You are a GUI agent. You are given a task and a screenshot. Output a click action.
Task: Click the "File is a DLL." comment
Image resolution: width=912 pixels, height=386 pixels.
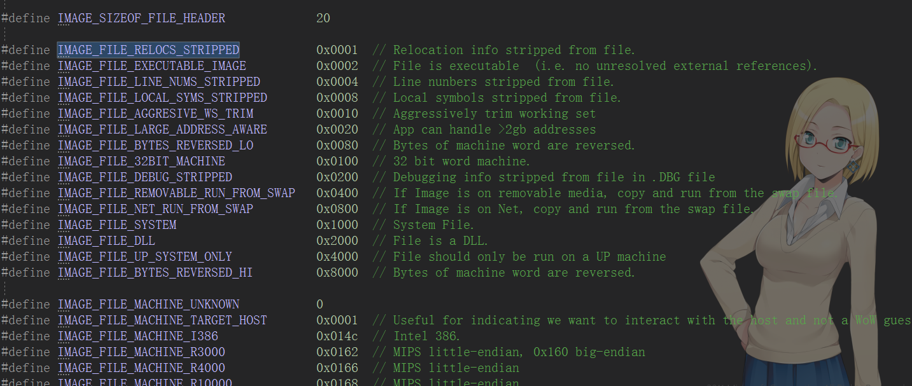point(440,241)
